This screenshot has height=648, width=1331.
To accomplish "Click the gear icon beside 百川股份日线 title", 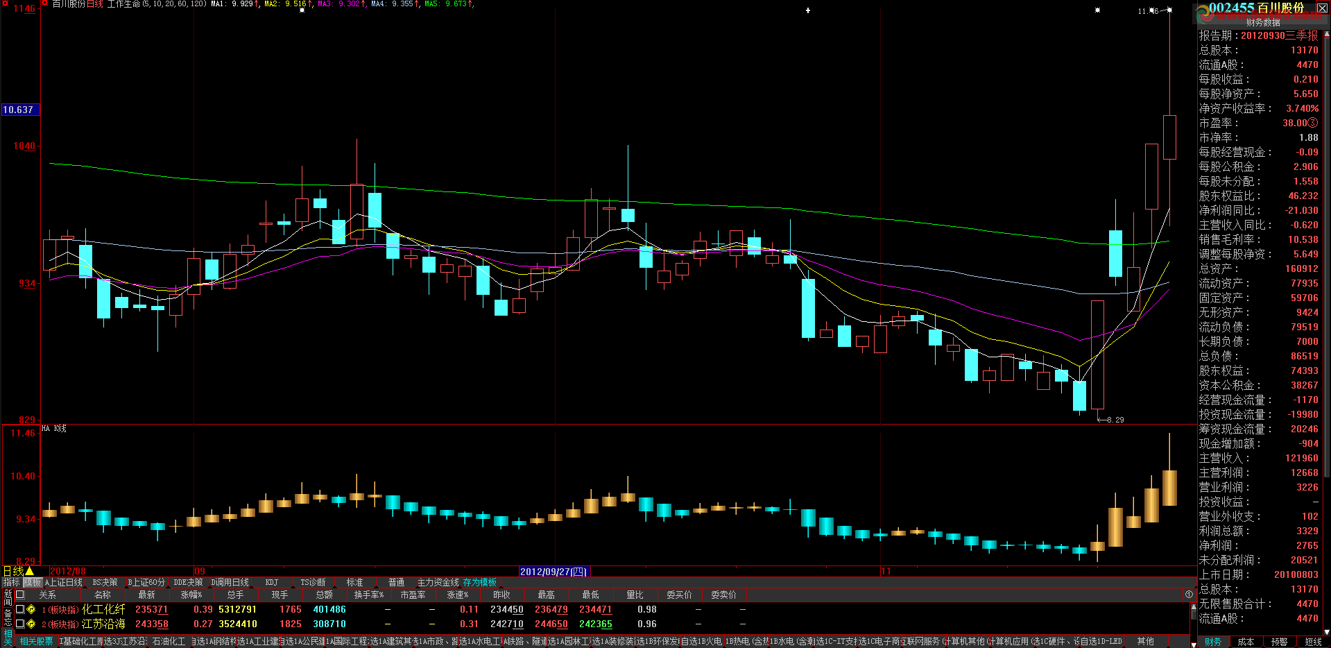I will tap(45, 3).
